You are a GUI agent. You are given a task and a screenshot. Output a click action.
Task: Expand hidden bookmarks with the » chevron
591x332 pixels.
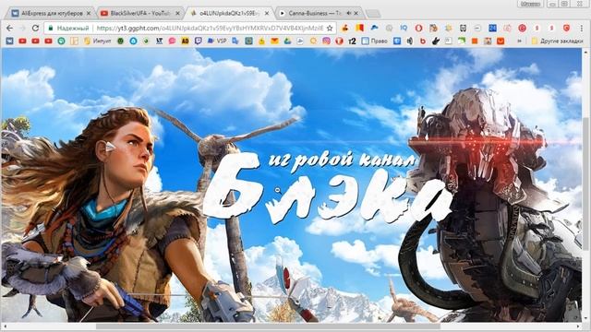pyautogui.click(x=519, y=41)
